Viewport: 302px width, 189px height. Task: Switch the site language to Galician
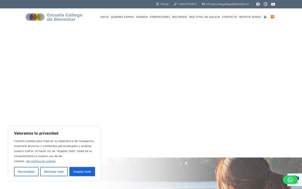(265, 17)
